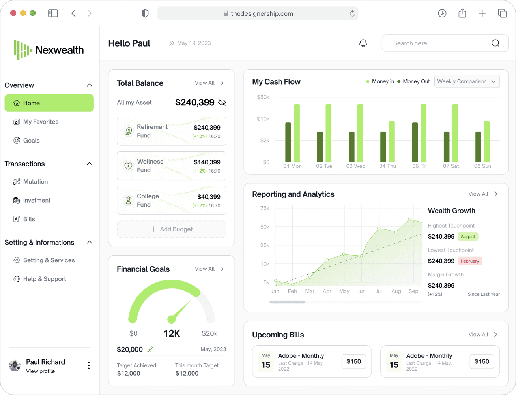
Task: Open the Retirement Fund card
Action: click(x=172, y=131)
